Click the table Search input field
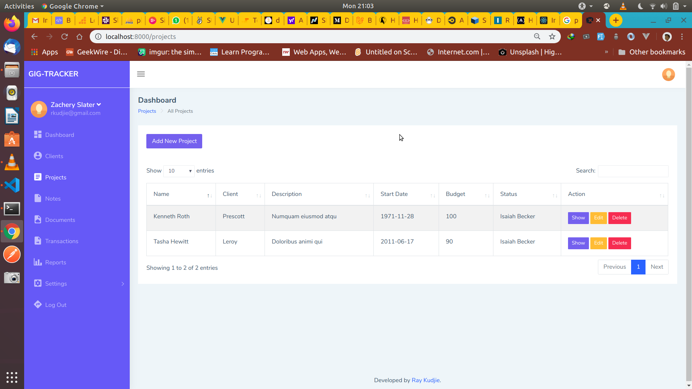This screenshot has width=692, height=389. pos(633,171)
